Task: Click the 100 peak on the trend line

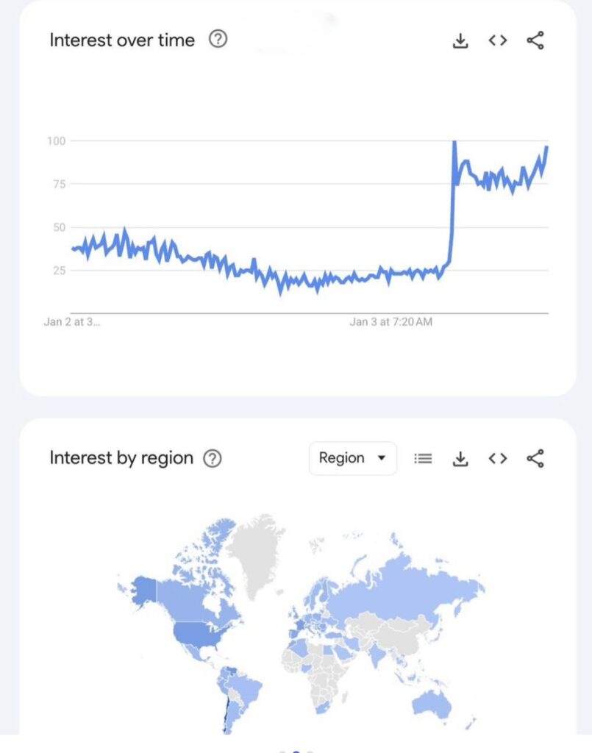Action: pos(454,142)
